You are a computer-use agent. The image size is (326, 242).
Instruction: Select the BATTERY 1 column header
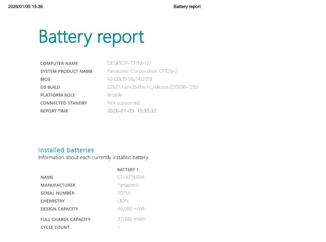(128, 170)
